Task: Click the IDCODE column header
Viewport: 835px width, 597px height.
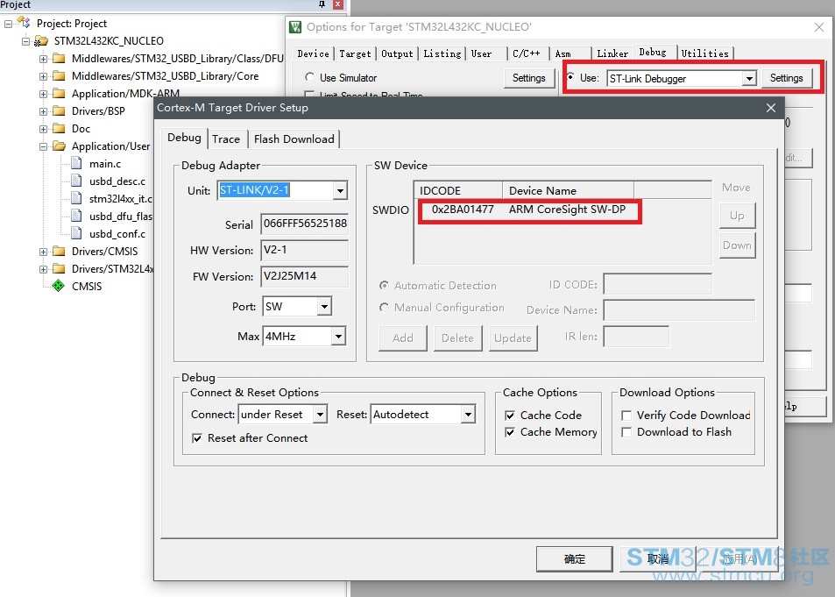Action: tap(458, 190)
